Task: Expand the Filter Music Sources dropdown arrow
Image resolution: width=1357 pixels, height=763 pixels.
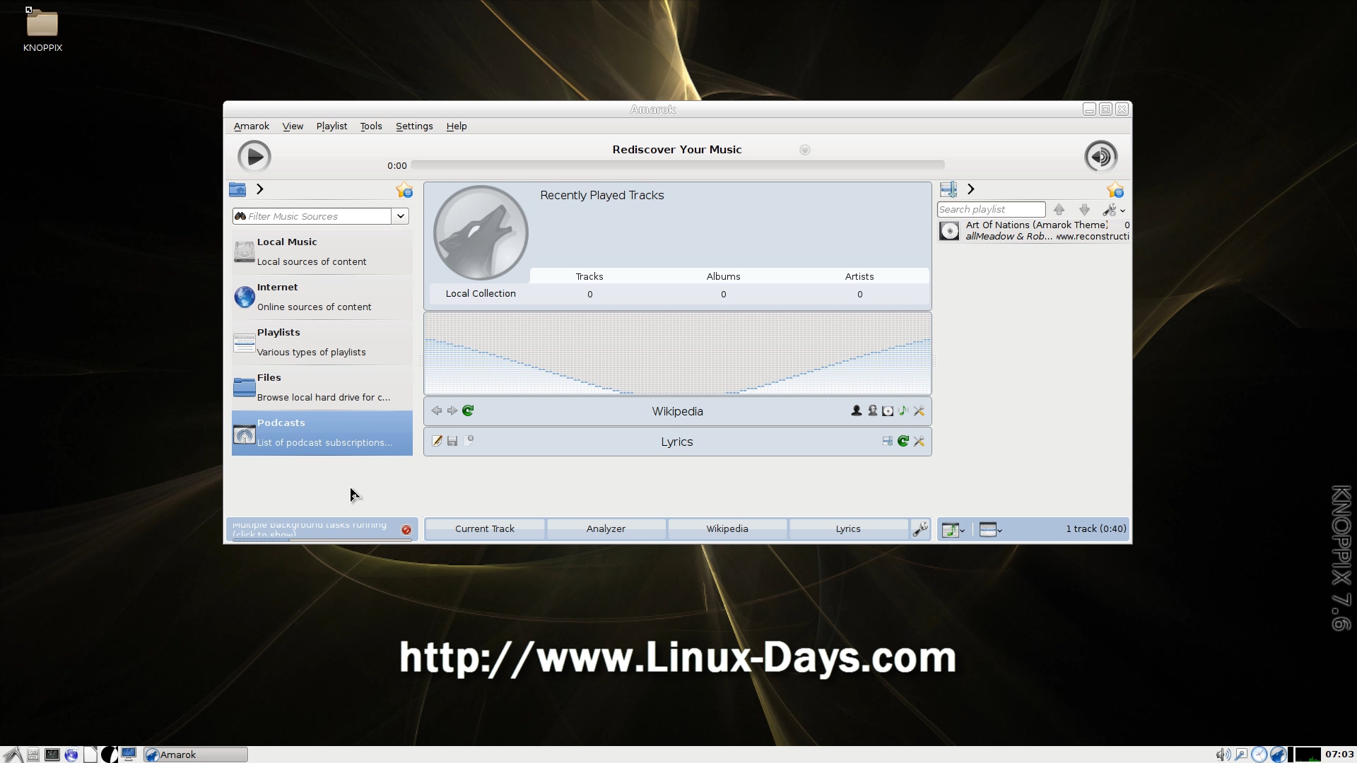Action: [401, 216]
